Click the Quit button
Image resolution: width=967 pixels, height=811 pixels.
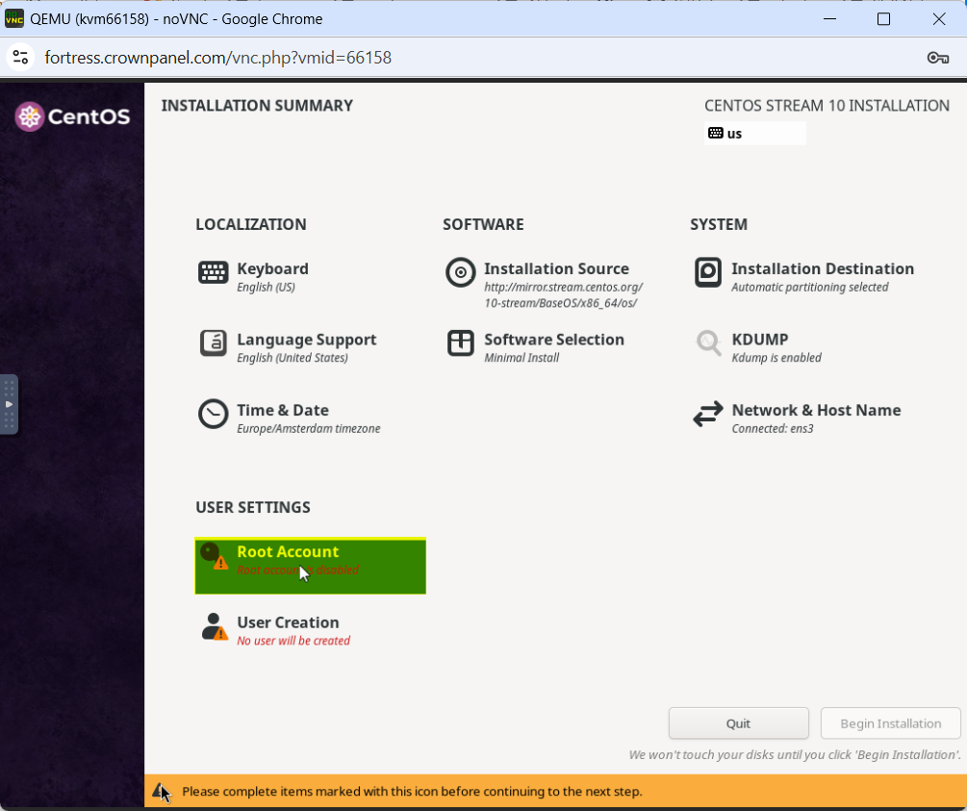point(738,723)
